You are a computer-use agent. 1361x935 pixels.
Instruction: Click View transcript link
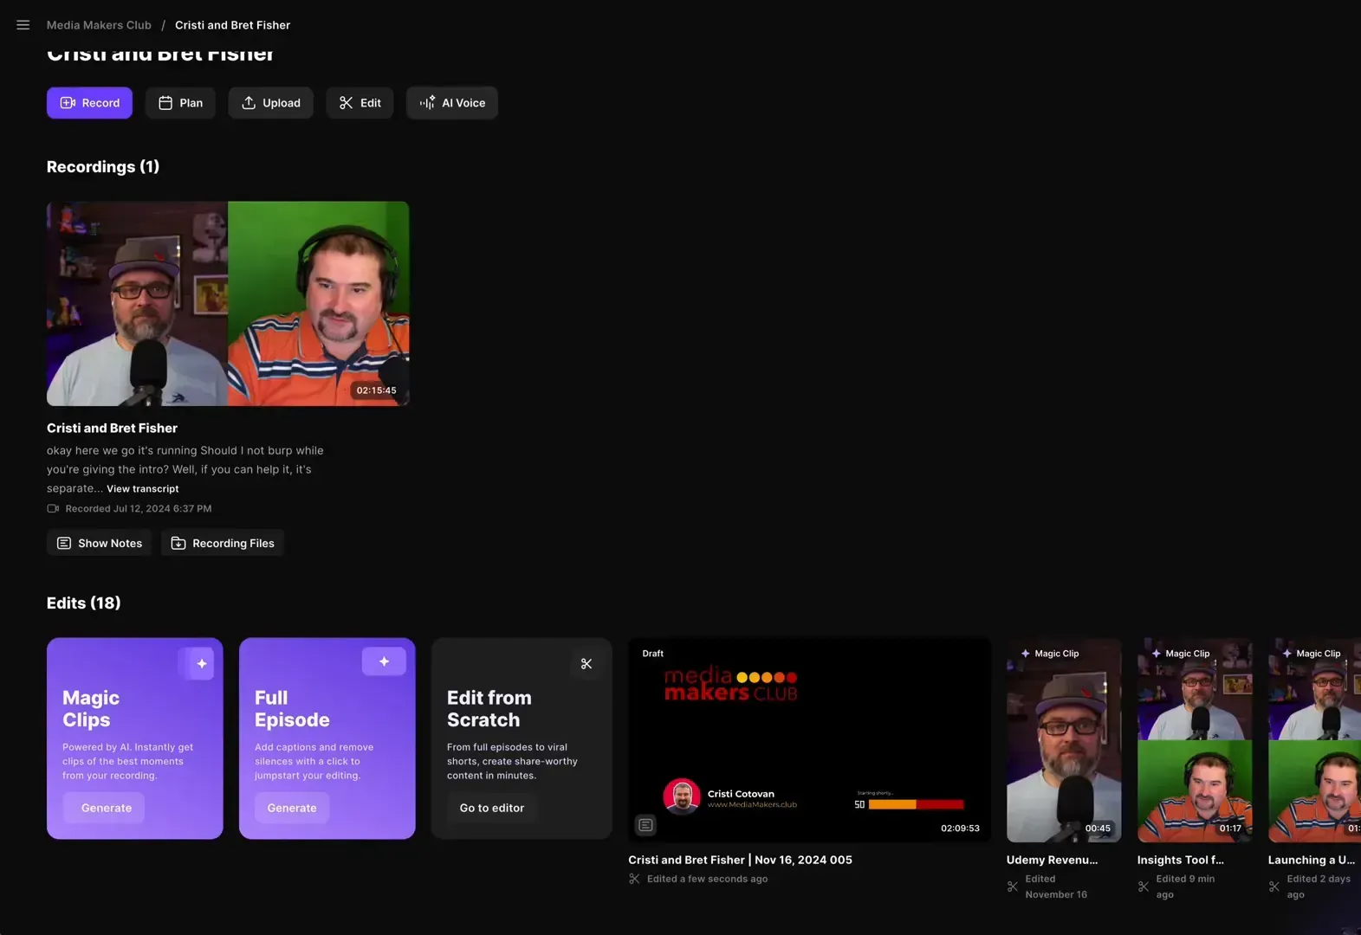point(143,489)
